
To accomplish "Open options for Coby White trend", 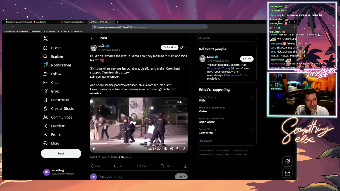I will coord(252,130).
